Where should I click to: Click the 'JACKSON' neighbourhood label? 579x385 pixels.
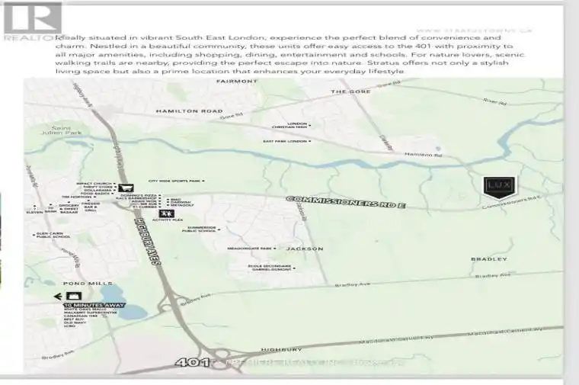pos(305,249)
